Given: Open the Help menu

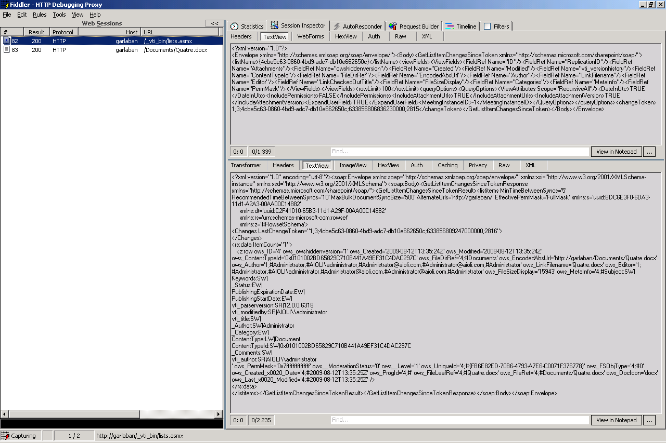Looking at the screenshot, I should coord(95,15).
